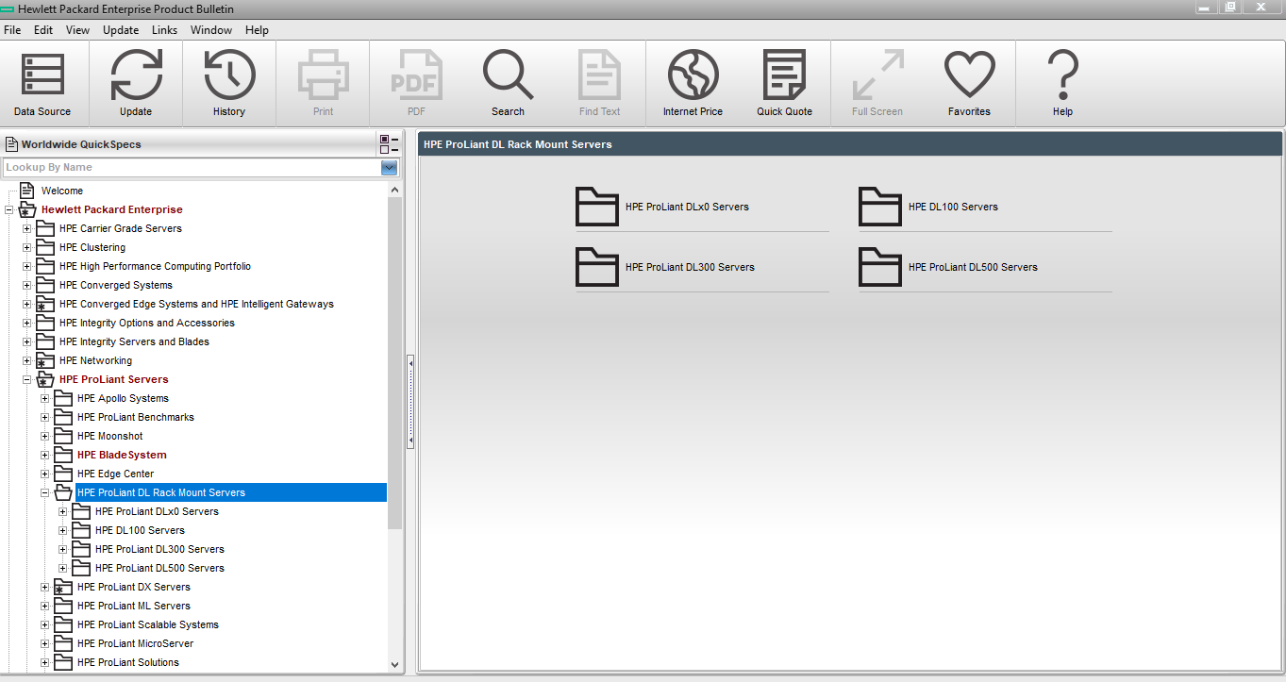1286x682 pixels.
Task: Click the Full Screen toolbar icon
Action: pos(877,75)
